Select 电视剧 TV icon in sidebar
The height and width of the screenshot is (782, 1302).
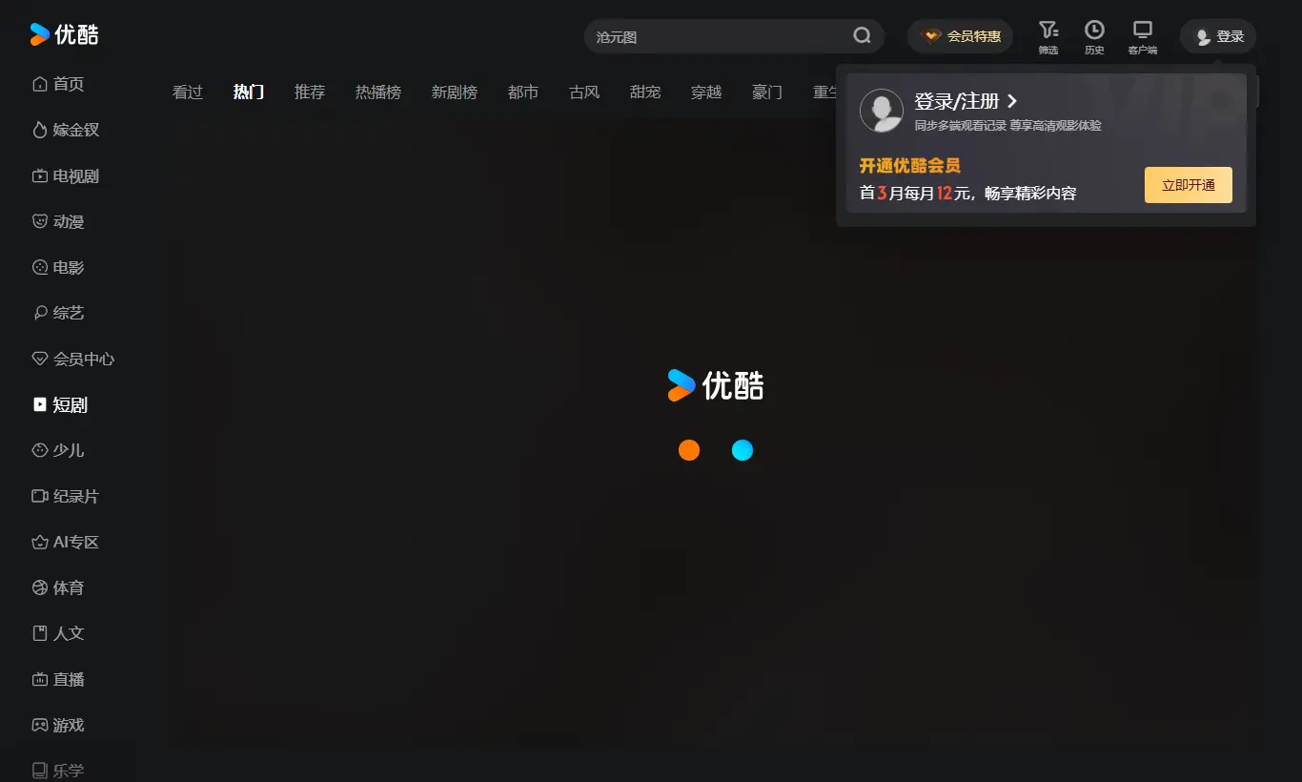point(40,175)
